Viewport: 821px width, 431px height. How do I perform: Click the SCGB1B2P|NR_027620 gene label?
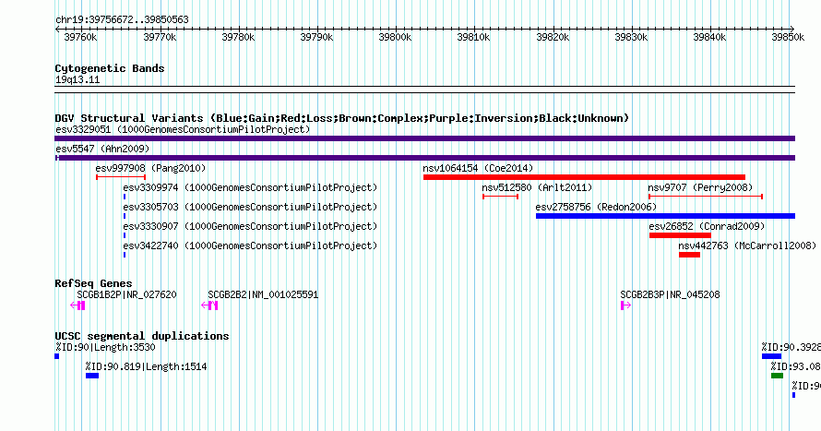(126, 294)
